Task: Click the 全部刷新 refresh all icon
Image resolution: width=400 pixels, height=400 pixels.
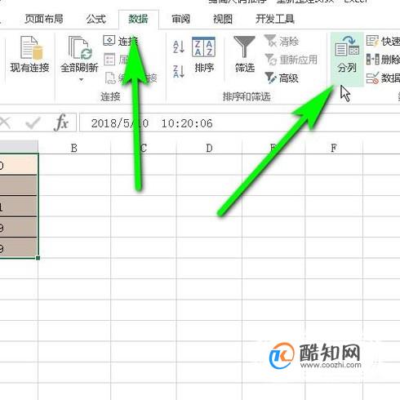Action: coord(79,55)
